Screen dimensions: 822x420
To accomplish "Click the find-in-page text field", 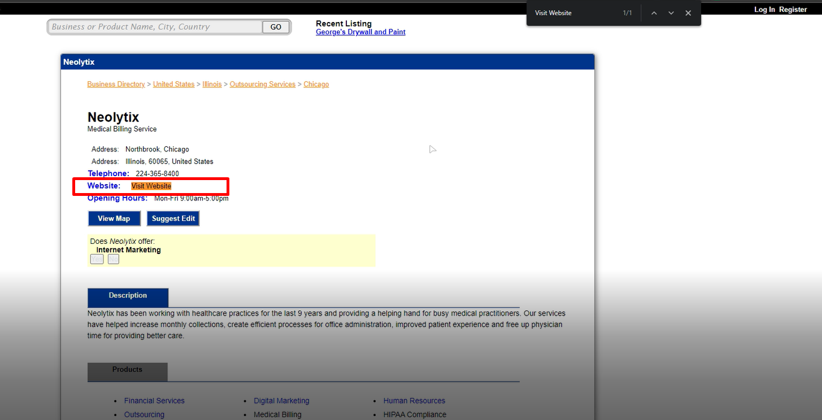I will tap(573, 13).
